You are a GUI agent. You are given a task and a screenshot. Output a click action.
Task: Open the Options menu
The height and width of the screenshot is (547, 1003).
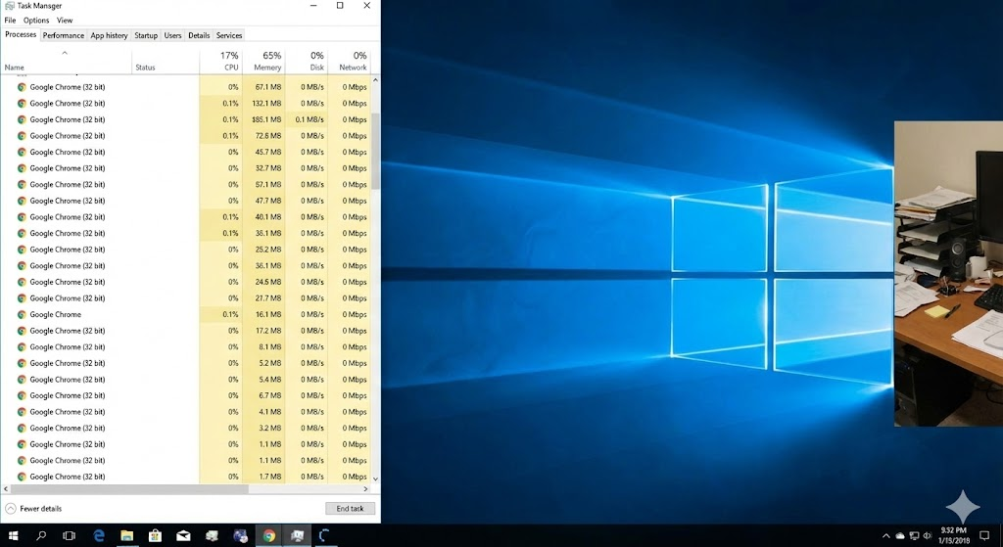click(36, 21)
